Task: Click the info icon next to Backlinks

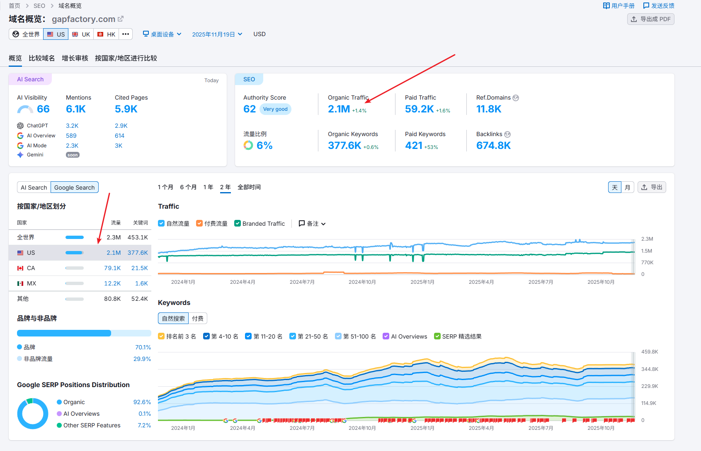Action: (x=507, y=134)
